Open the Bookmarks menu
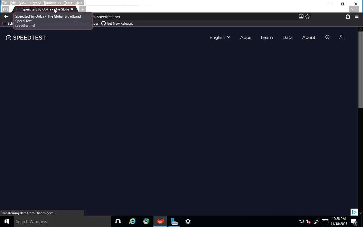 [x=52, y=3]
